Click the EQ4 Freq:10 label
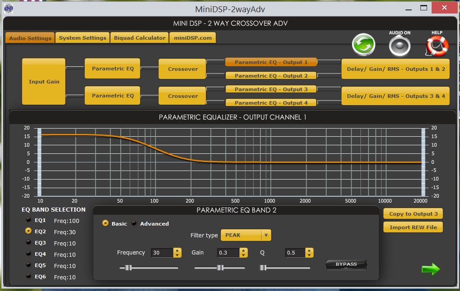The height and width of the screenshot is (291, 460). coord(65,254)
